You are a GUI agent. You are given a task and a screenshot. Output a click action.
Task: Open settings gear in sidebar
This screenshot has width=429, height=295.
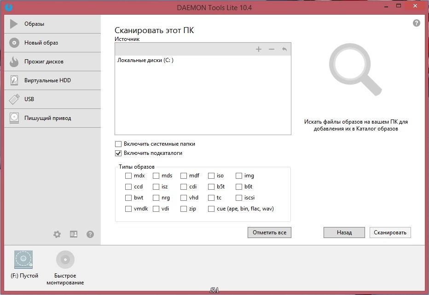click(57, 234)
